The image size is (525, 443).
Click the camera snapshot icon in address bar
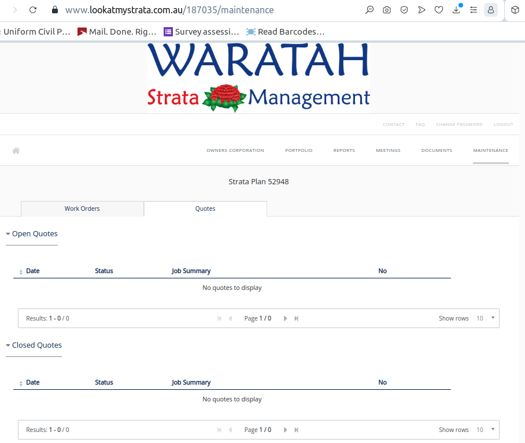(x=387, y=10)
